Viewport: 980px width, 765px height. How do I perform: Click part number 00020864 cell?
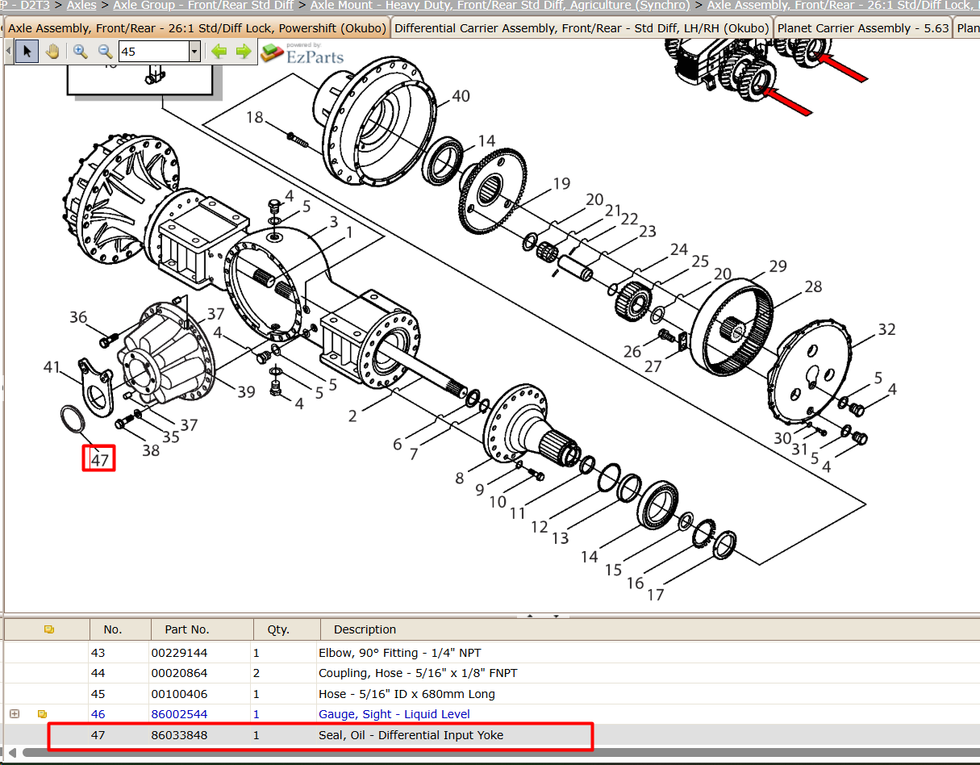(180, 673)
